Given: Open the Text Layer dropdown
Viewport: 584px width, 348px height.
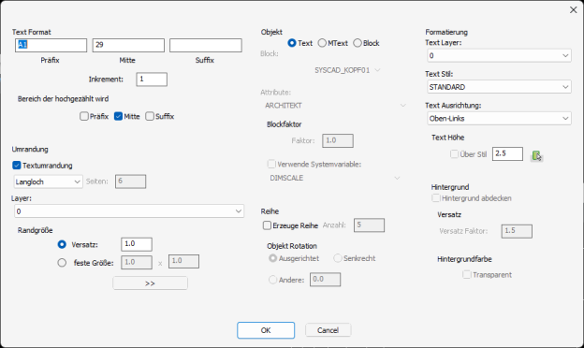Looking at the screenshot, I should 499,55.
